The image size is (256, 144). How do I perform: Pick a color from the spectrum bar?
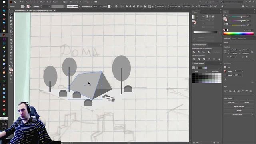[238, 34]
